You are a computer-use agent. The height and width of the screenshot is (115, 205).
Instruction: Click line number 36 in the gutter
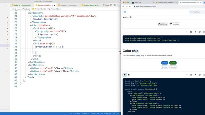pyautogui.click(x=16, y=62)
